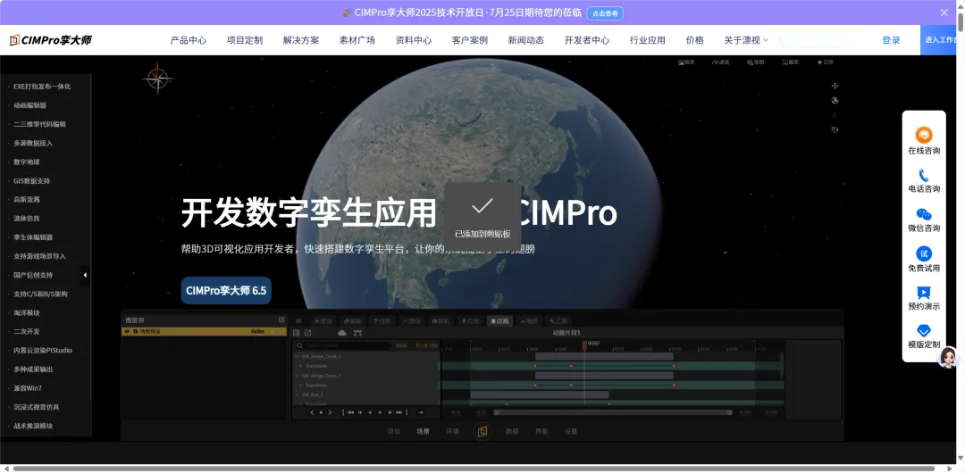Click the free trial 试 icon
This screenshot has height=473, width=965.
[924, 253]
